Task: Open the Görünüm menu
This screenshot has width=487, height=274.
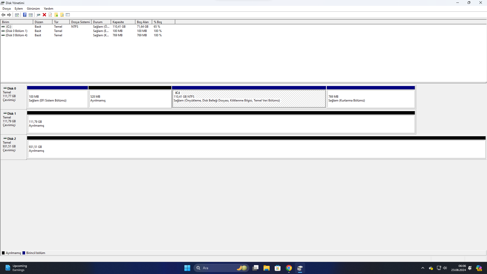Action: [x=33, y=9]
